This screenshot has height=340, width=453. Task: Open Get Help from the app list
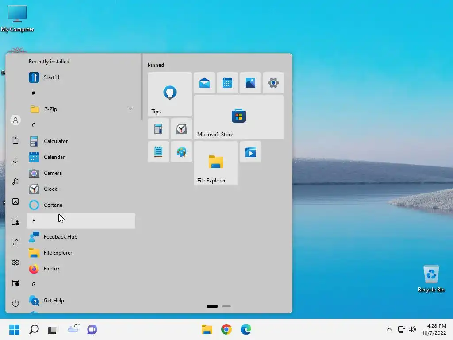click(81, 301)
